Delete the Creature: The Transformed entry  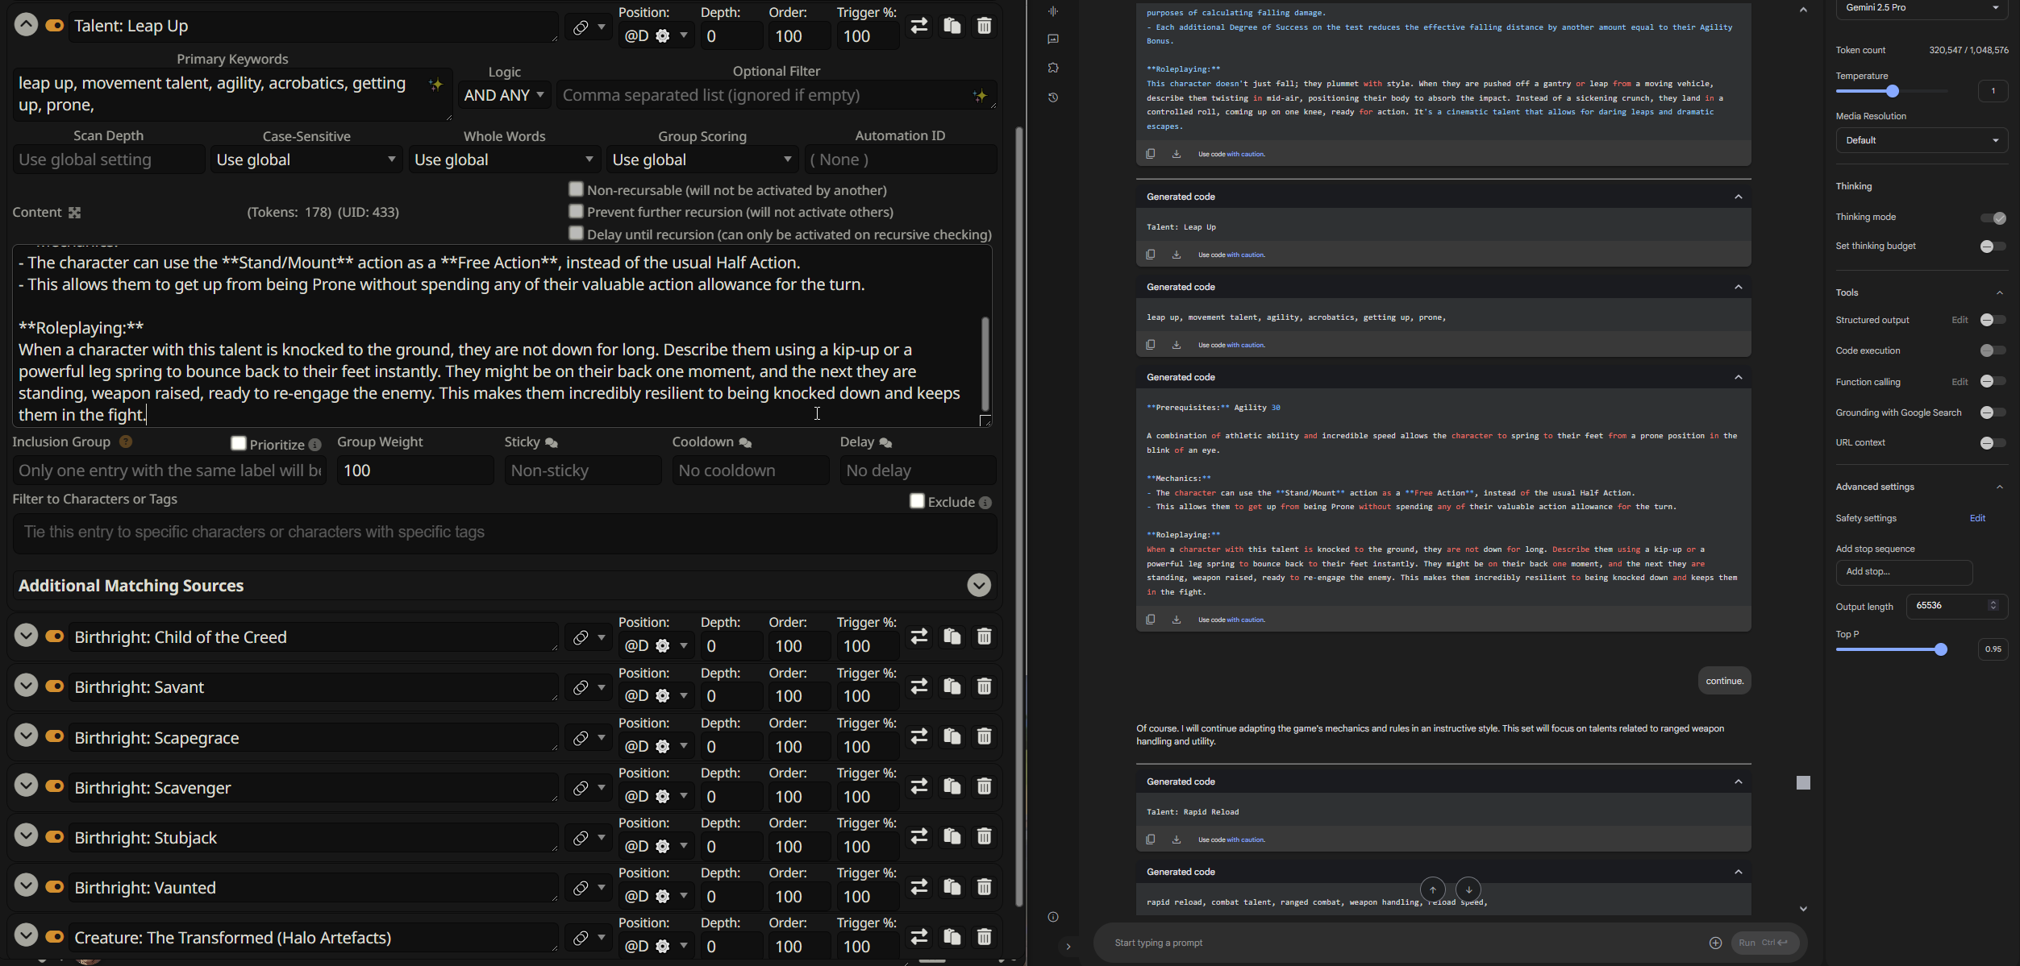coord(984,937)
